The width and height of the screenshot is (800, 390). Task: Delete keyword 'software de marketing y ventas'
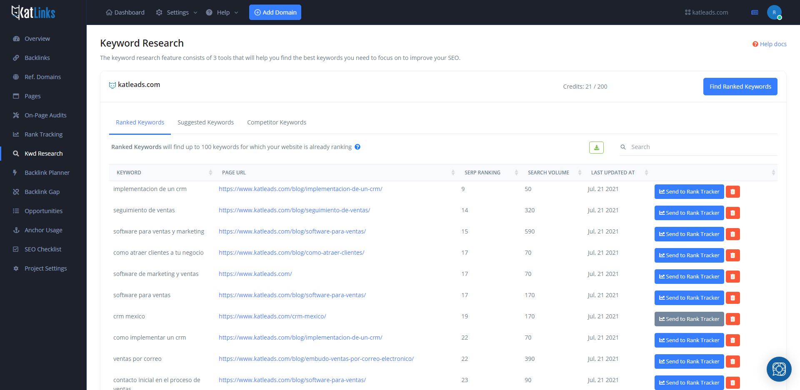(x=732, y=277)
